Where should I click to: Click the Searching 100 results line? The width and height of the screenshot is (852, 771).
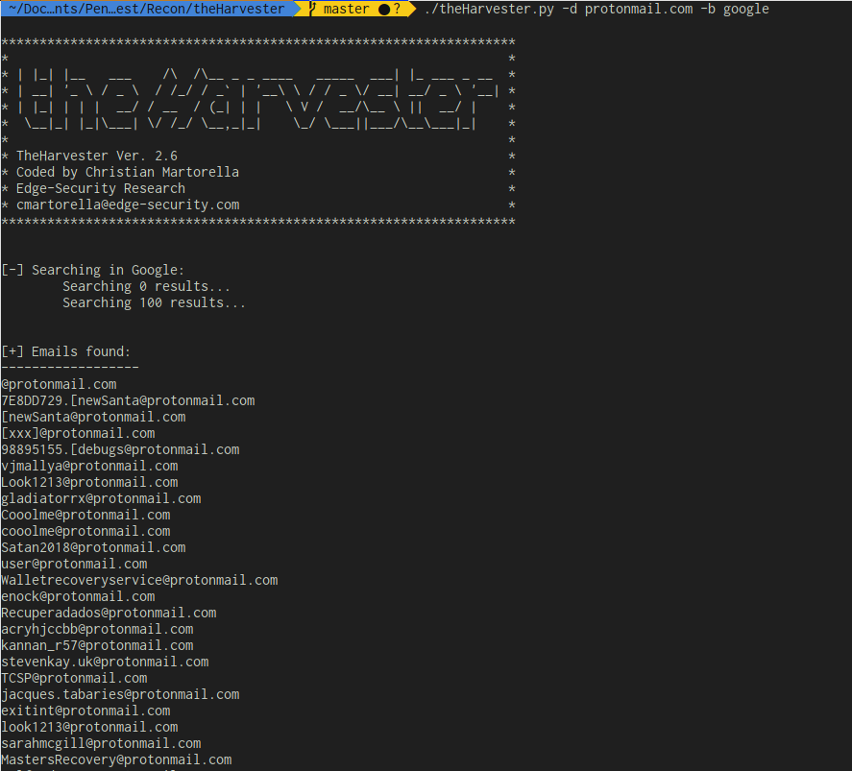[154, 302]
